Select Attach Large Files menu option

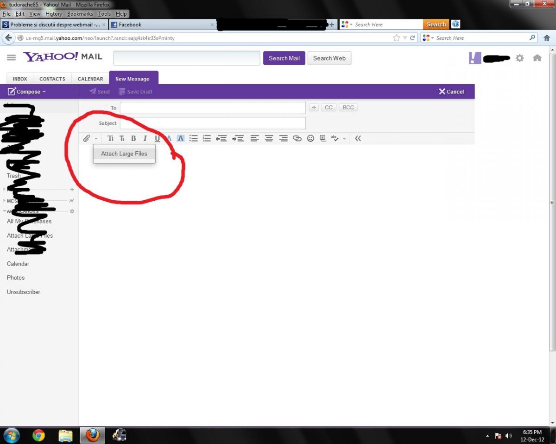click(x=124, y=154)
